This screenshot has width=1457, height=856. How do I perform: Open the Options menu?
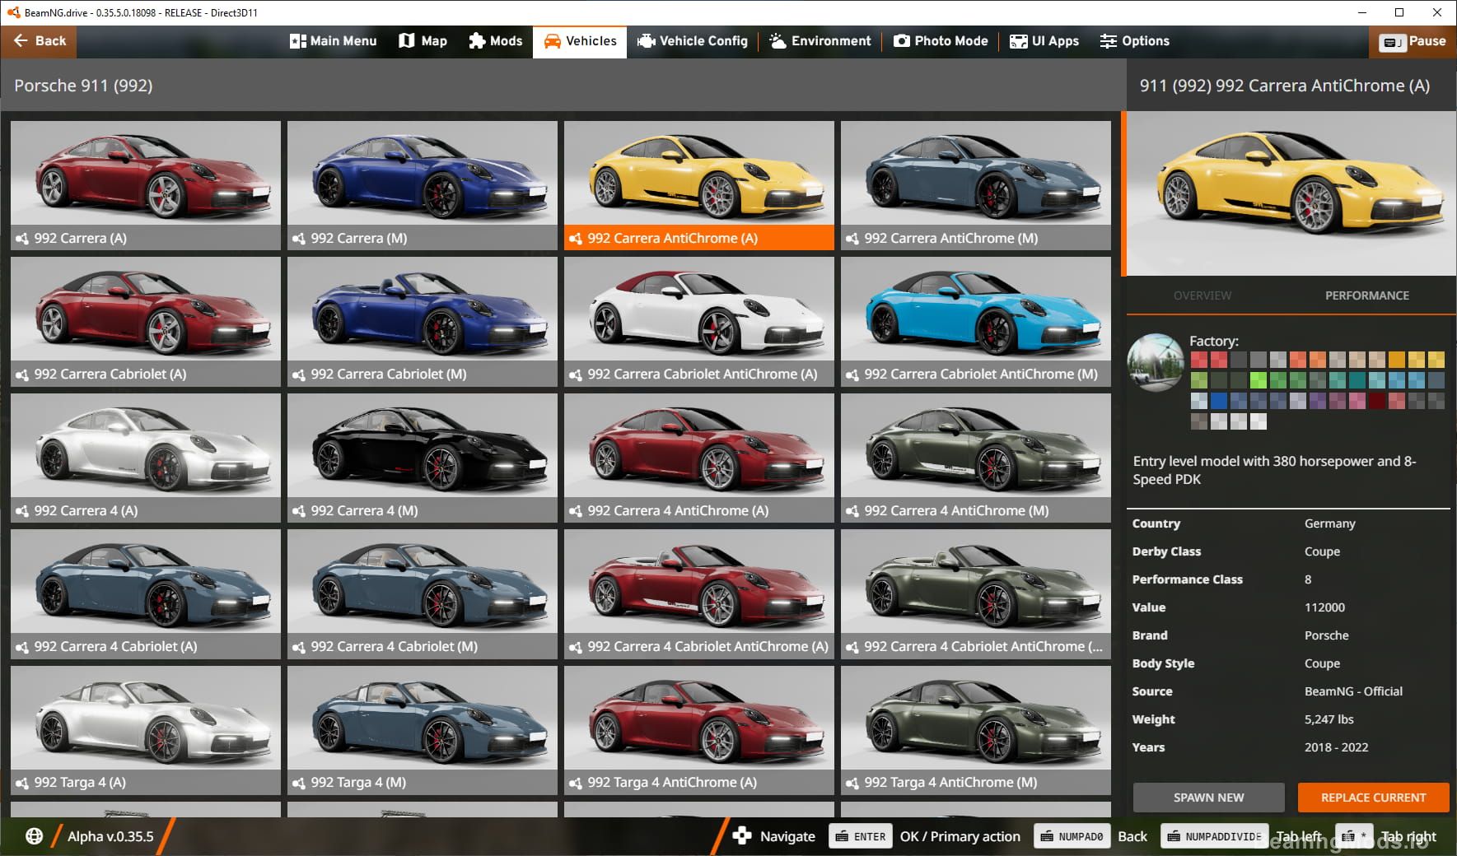(x=1135, y=41)
